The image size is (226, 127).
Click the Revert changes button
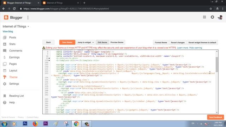coord(178,43)
